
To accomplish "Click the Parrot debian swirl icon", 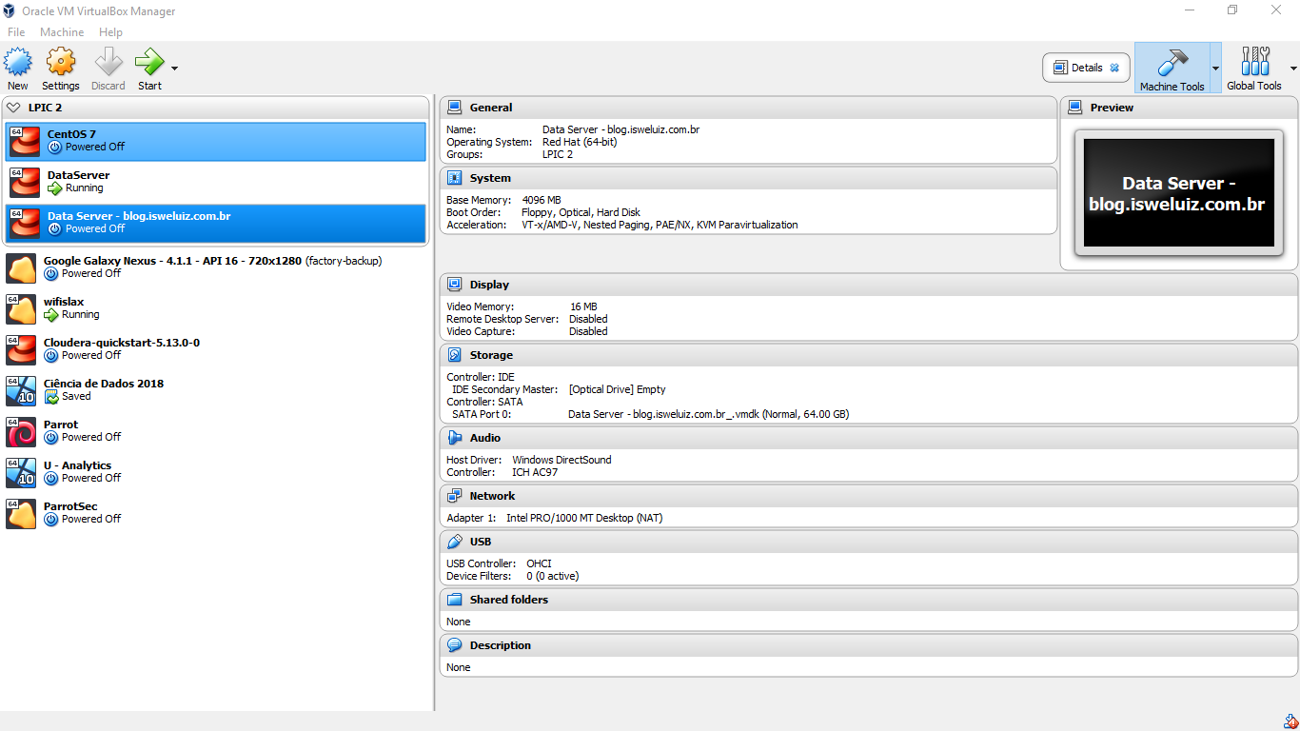I will point(21,432).
